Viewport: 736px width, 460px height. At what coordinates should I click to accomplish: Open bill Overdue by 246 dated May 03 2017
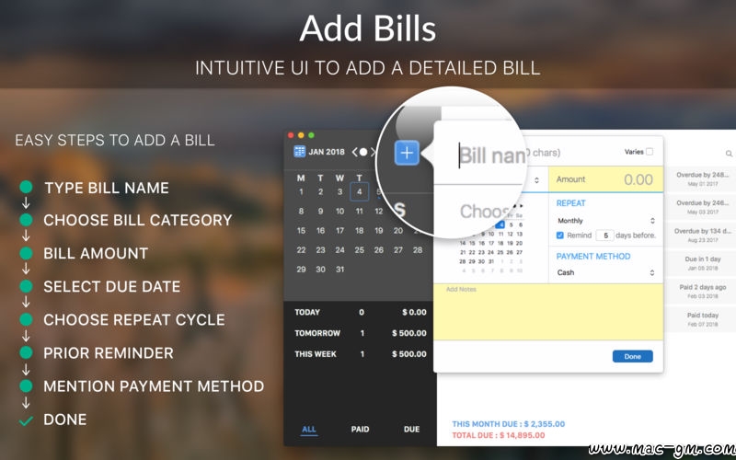[x=702, y=207]
